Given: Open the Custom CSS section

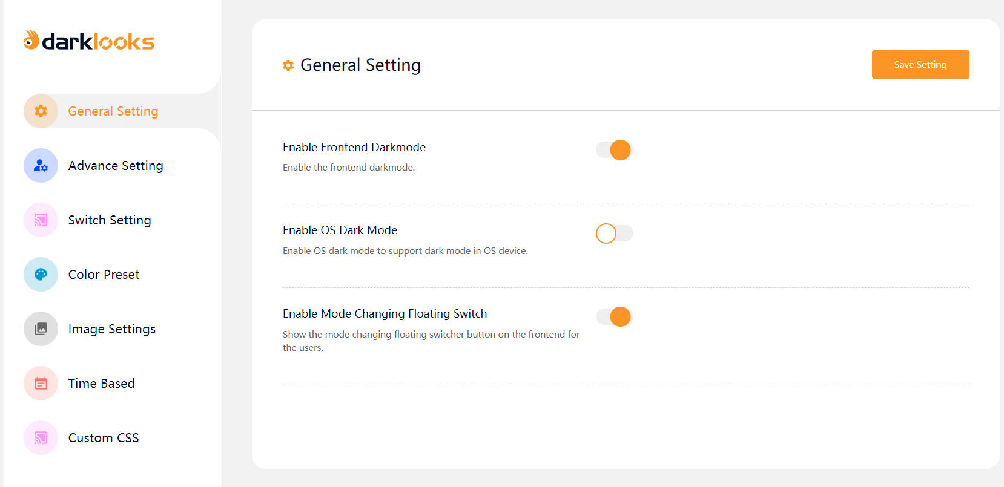Looking at the screenshot, I should tap(104, 438).
